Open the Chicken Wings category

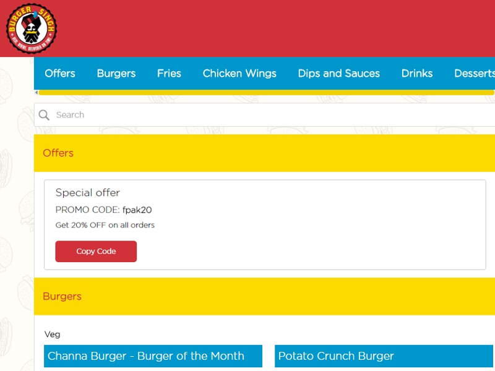point(239,74)
